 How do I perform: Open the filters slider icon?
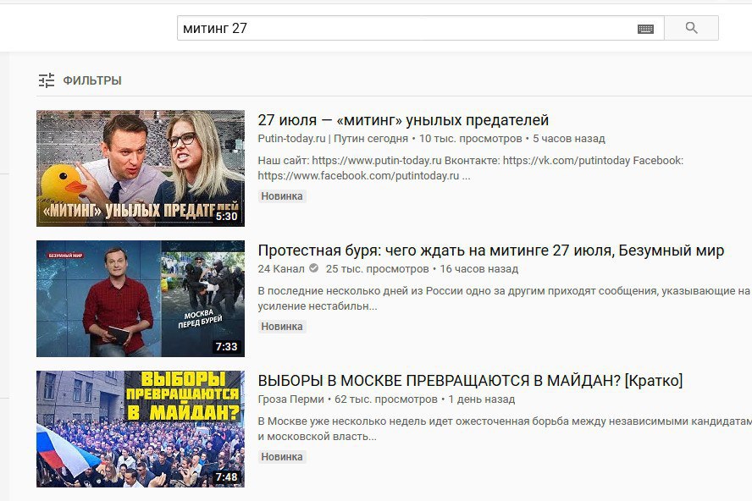point(47,80)
